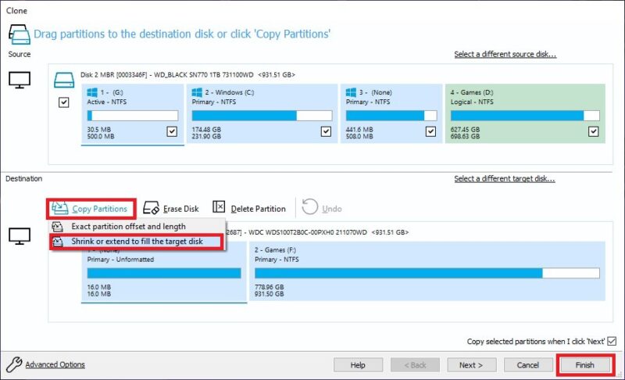Choose Shrink or extend to fill the target disk
This screenshot has height=380, width=625.
coord(137,242)
